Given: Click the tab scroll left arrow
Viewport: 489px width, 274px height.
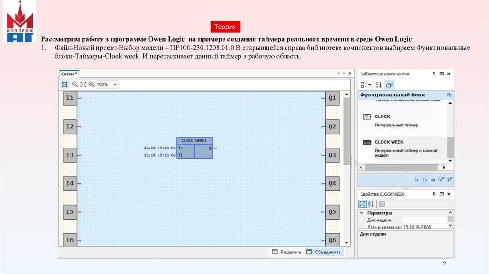Looking at the screenshot, I should (339, 74).
